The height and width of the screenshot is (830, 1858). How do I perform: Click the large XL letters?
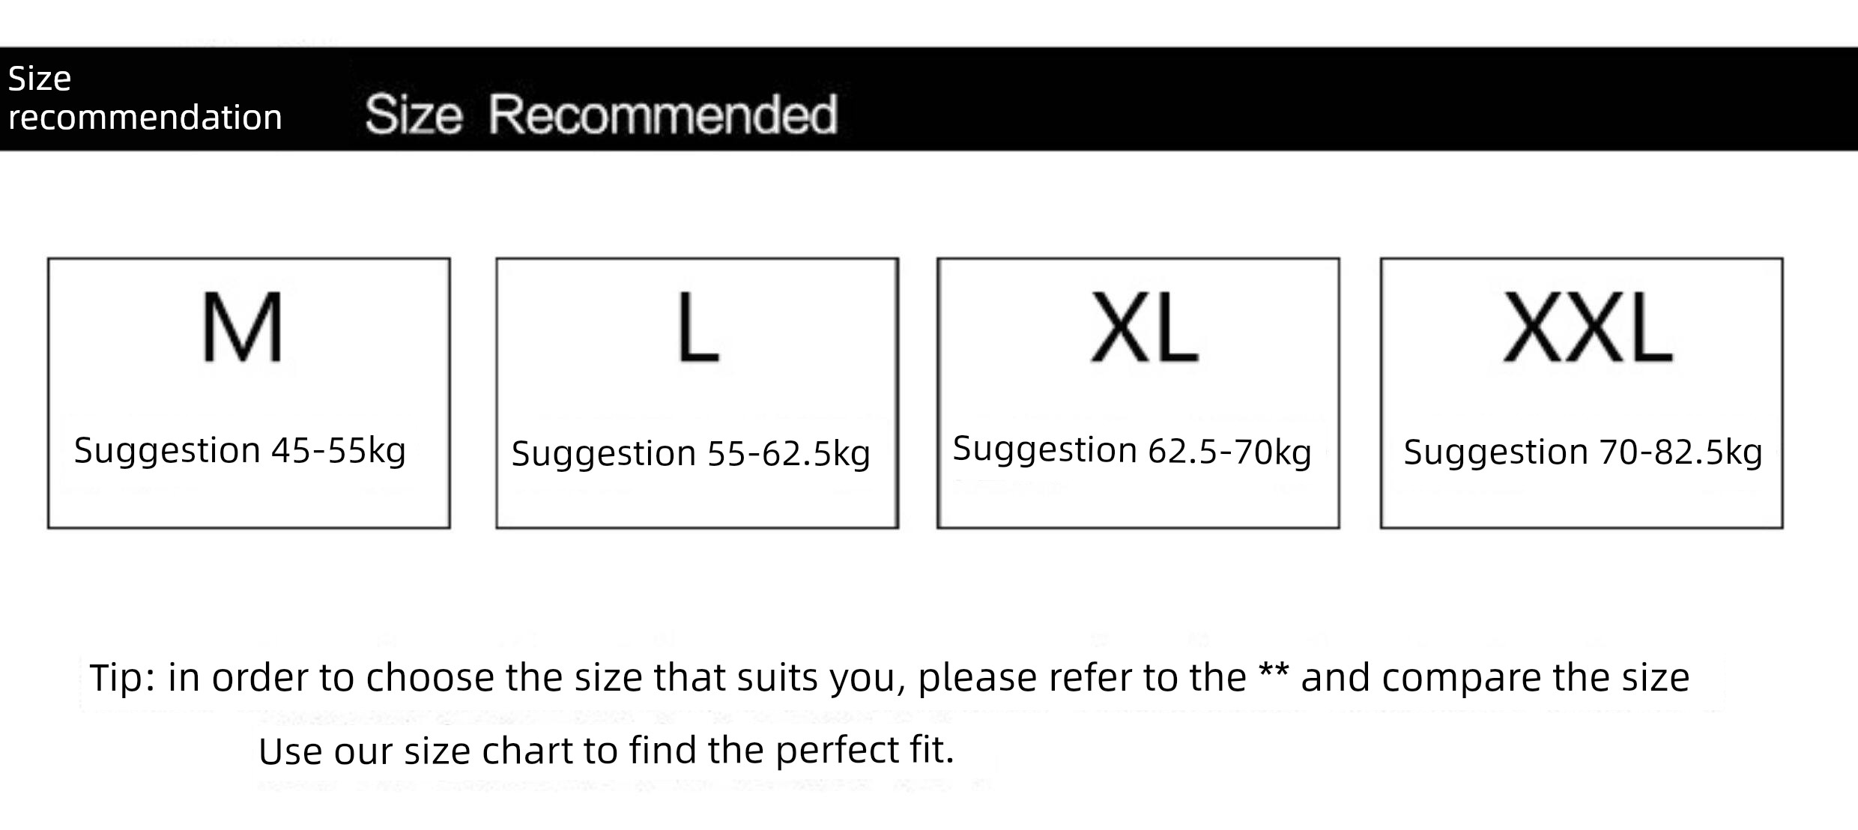pos(1144,327)
